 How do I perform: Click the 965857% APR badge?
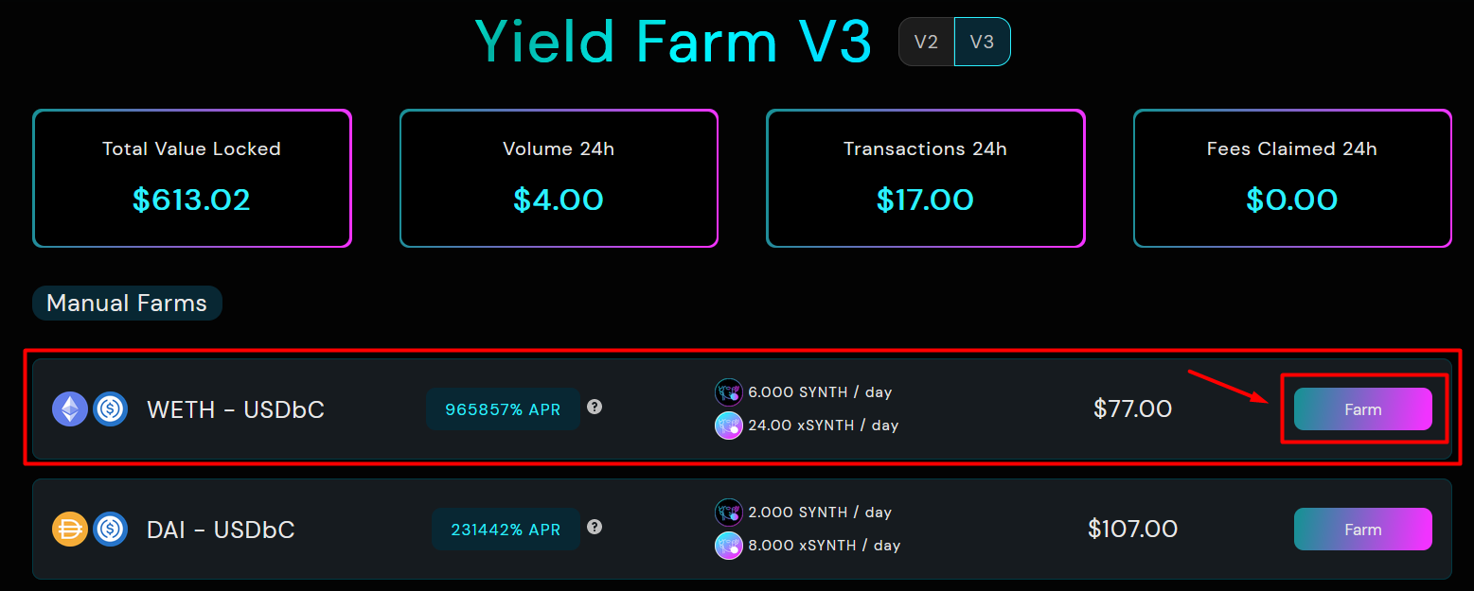[503, 409]
